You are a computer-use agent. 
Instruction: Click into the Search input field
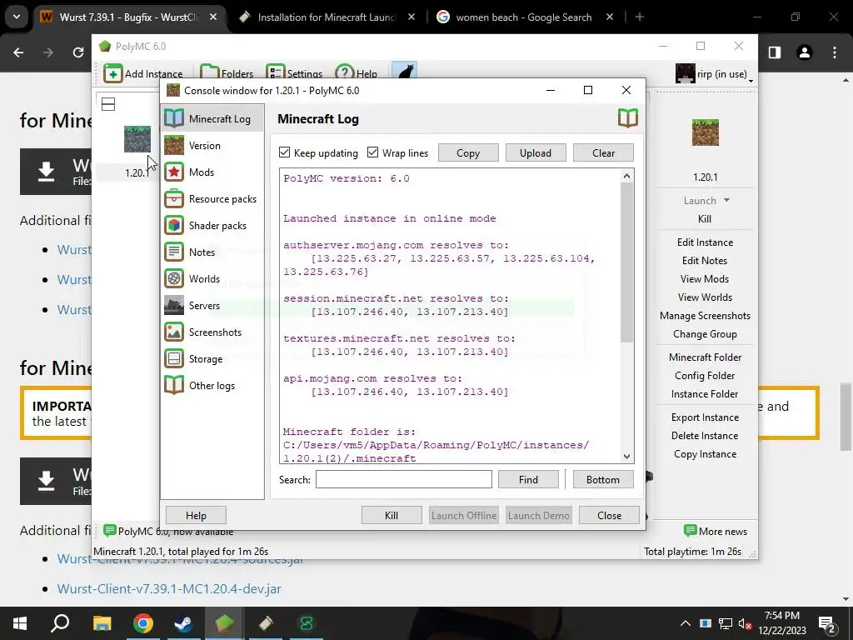(404, 479)
